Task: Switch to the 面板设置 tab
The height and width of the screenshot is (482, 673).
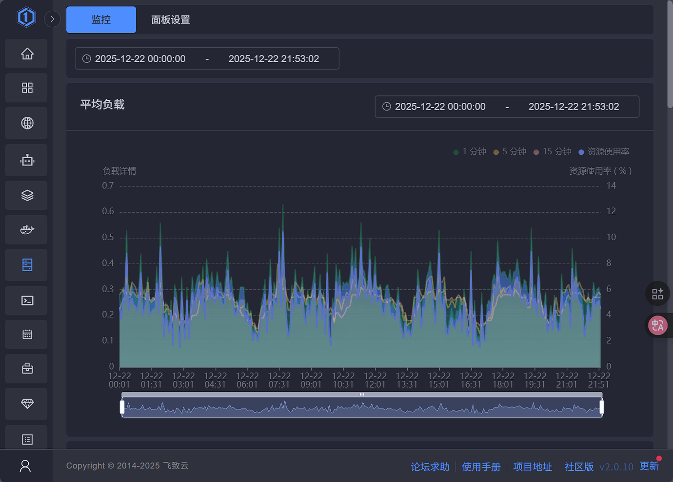Action: (x=170, y=19)
